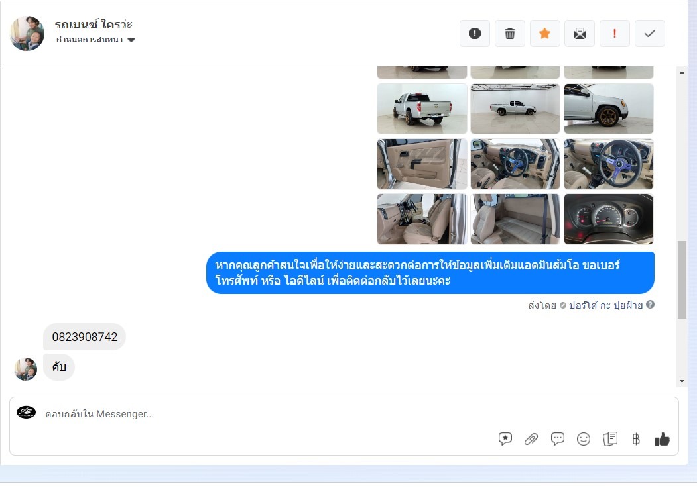Open the emoji picker smiley icon

tap(583, 439)
